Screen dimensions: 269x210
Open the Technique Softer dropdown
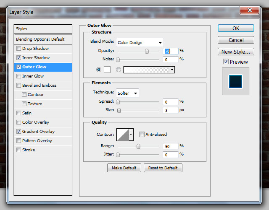[x=127, y=93]
